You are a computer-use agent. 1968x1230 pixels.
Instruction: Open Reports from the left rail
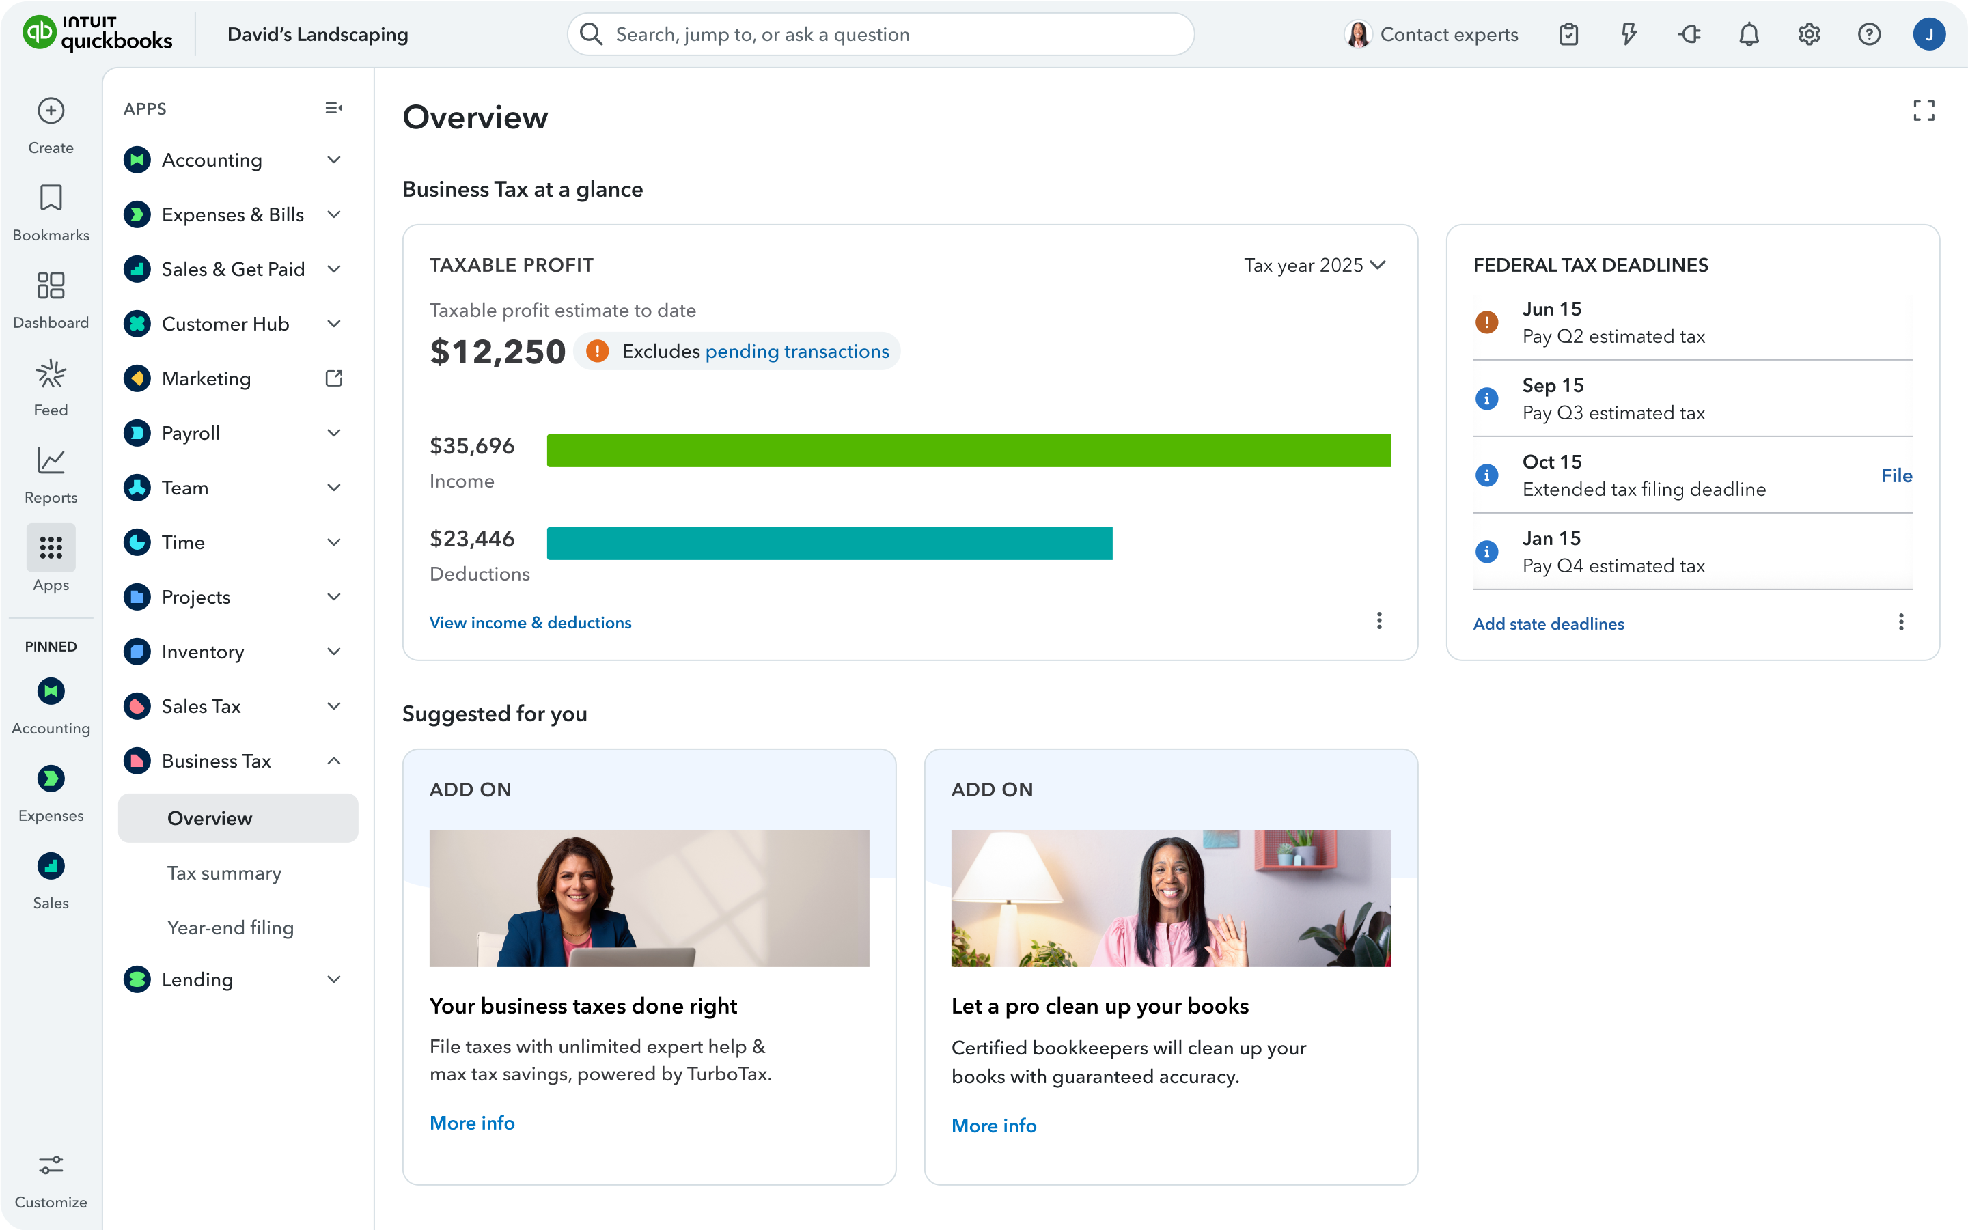(51, 461)
